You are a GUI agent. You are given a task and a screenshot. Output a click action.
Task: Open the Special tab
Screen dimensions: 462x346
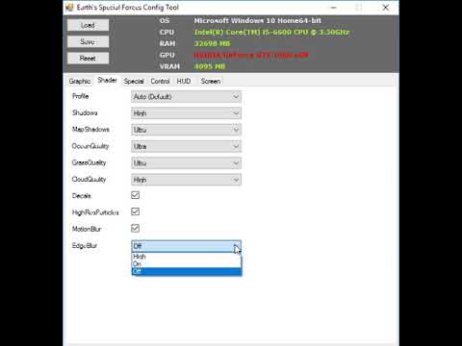(x=134, y=82)
